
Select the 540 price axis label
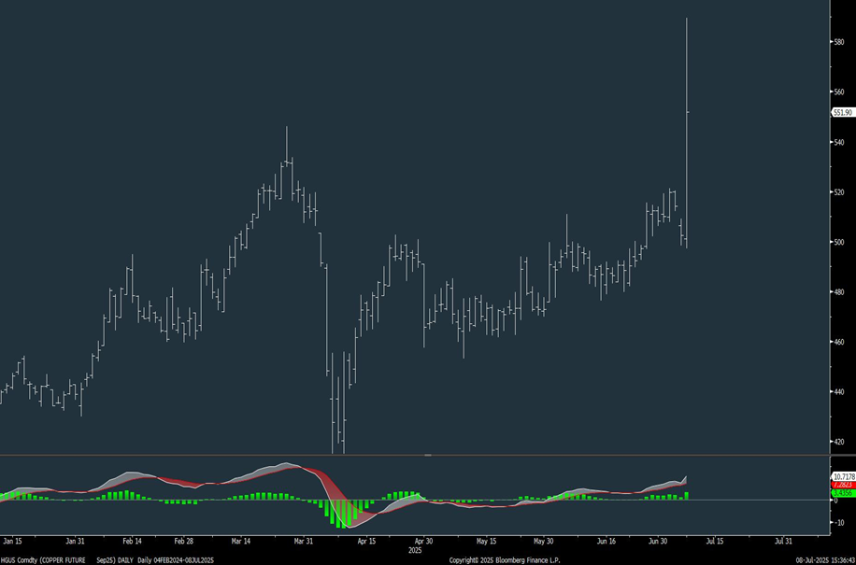pos(839,142)
